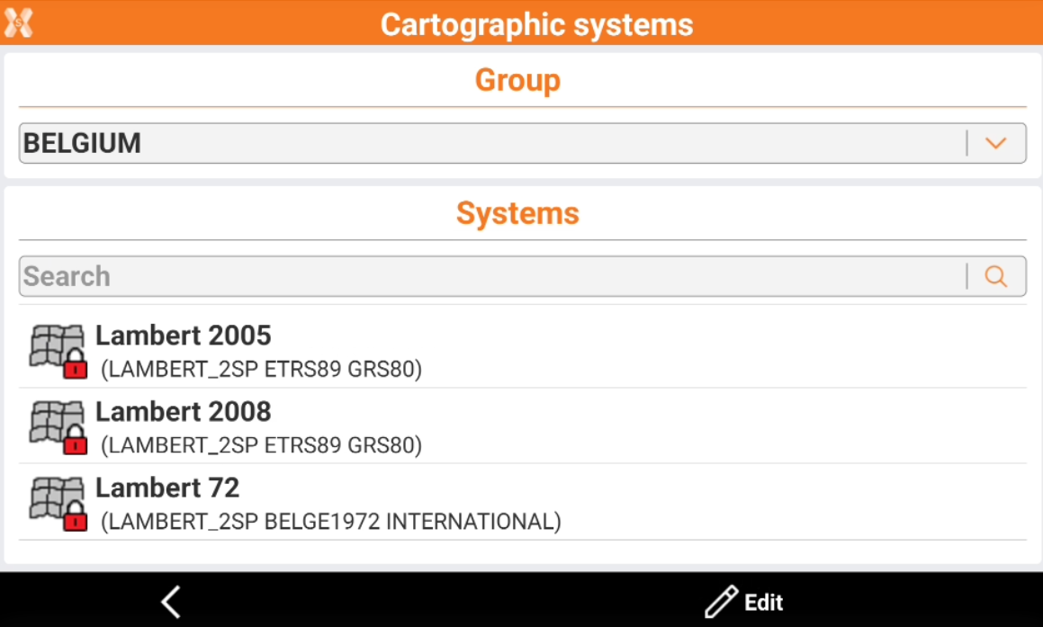Select the Lambert 2008 map grid icon
Viewport: 1043px width, 627px height.
pyautogui.click(x=54, y=421)
